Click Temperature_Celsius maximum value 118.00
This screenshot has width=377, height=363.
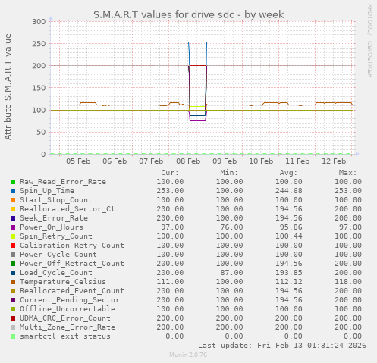coord(348,282)
